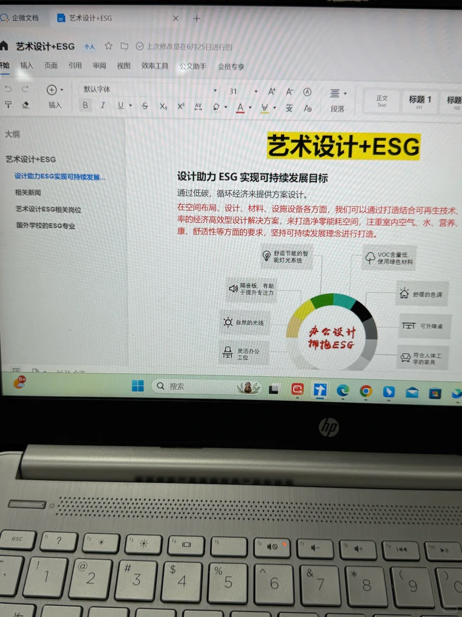
Task: Click the clear formatting eraser icon
Action: click(26, 105)
